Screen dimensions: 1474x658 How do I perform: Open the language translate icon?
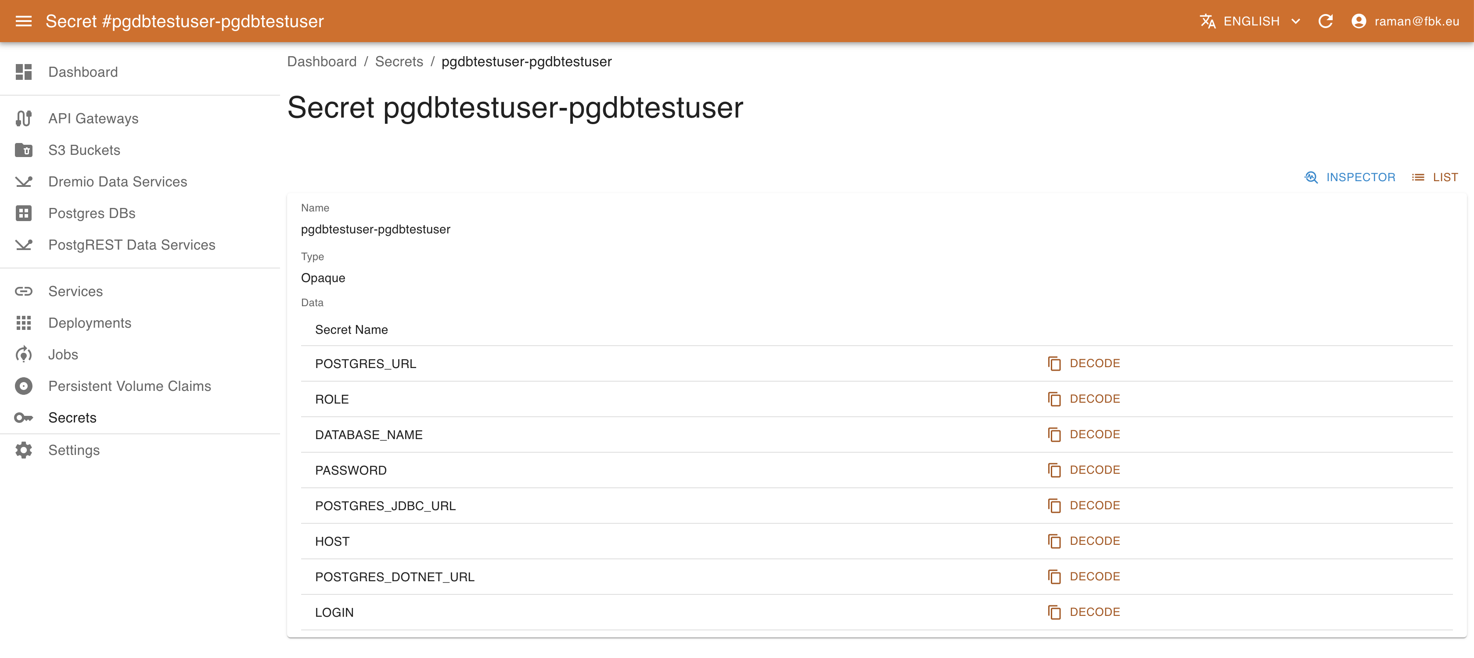(1208, 21)
